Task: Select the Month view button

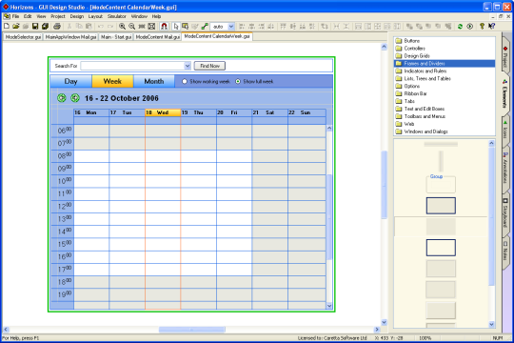Action: click(154, 81)
